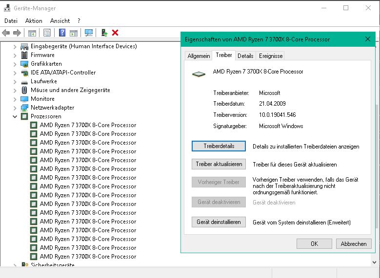
Task: Expand the Mäuse und andere Zeigegeräte node
Action: pyautogui.click(x=15, y=91)
